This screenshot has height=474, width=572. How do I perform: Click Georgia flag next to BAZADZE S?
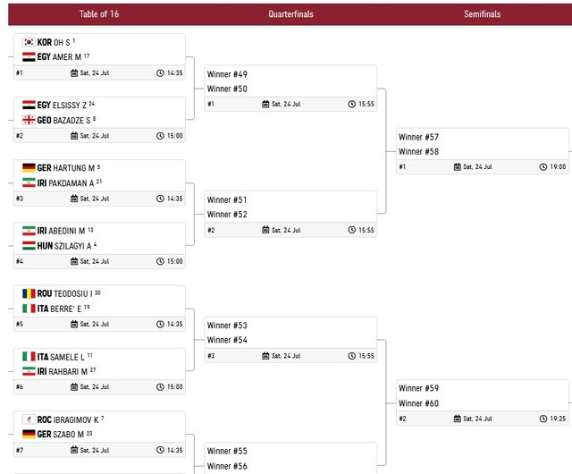29,119
